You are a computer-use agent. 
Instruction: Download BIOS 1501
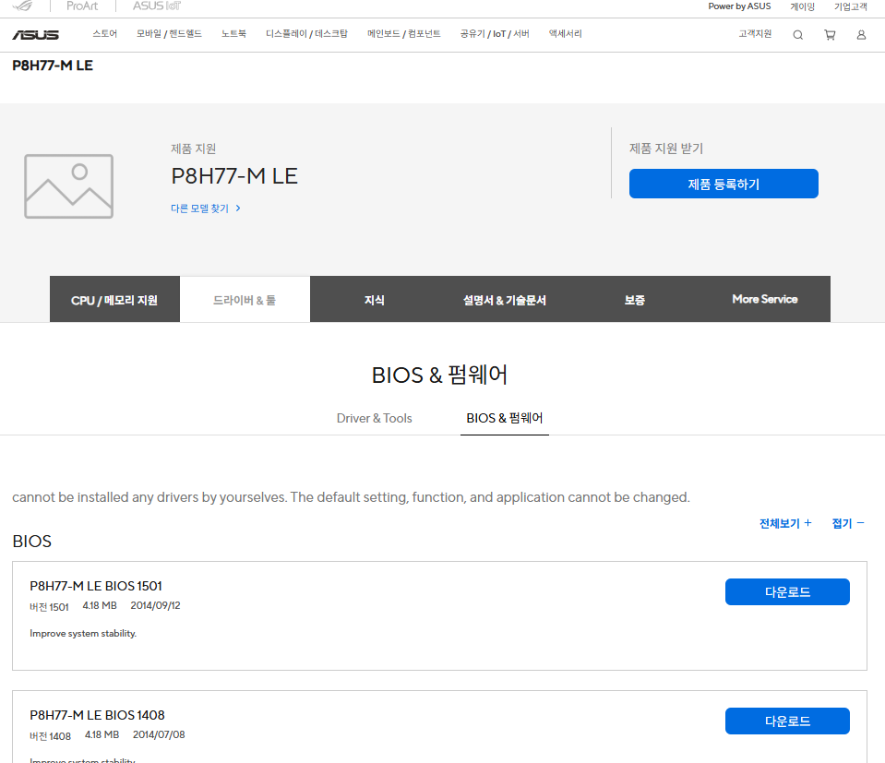click(x=787, y=591)
